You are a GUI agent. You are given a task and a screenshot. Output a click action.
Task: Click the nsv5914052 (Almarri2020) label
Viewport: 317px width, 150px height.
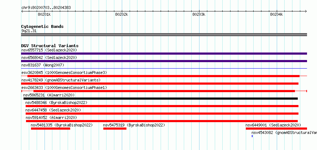click(51, 117)
